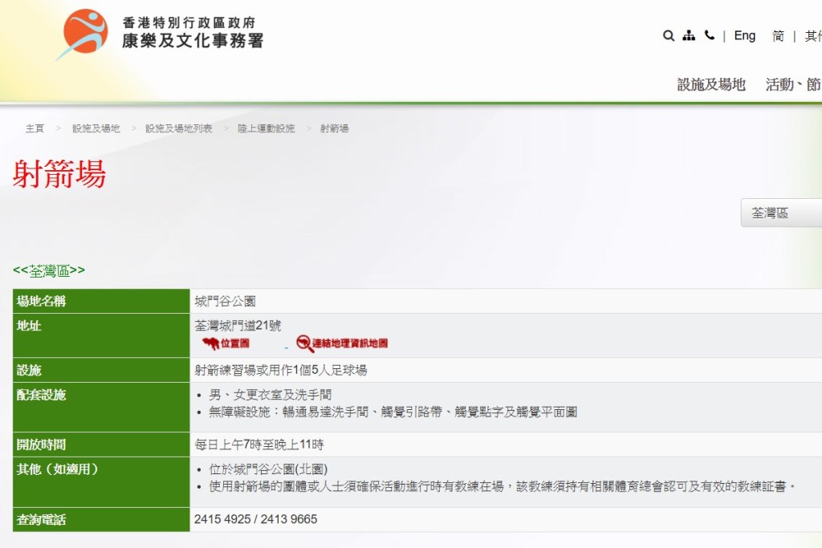Select the 其他（如適用）header cell
The image size is (822, 548).
(x=101, y=482)
